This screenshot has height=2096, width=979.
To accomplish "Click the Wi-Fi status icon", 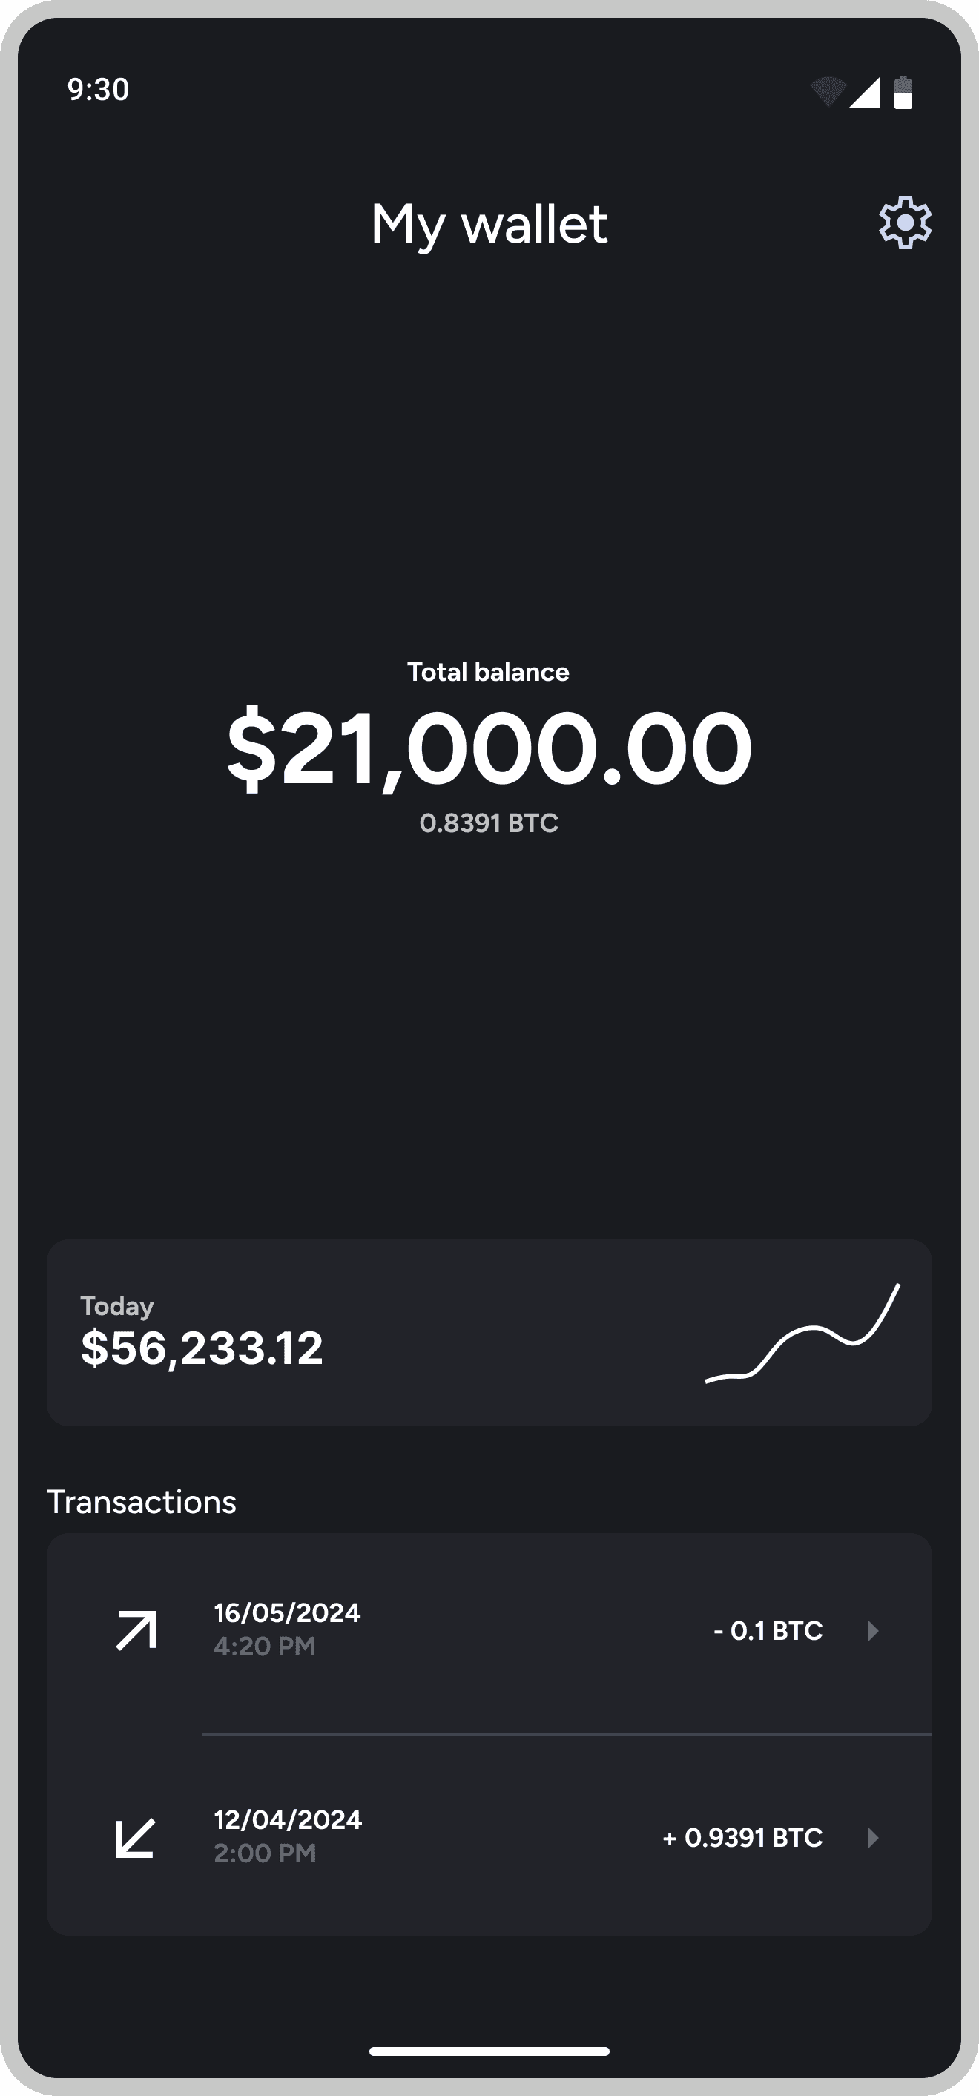I will pyautogui.click(x=828, y=92).
